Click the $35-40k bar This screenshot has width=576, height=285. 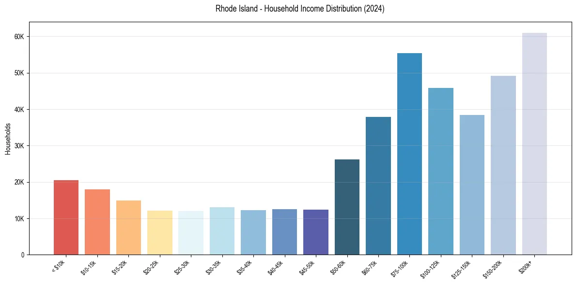coord(253,232)
